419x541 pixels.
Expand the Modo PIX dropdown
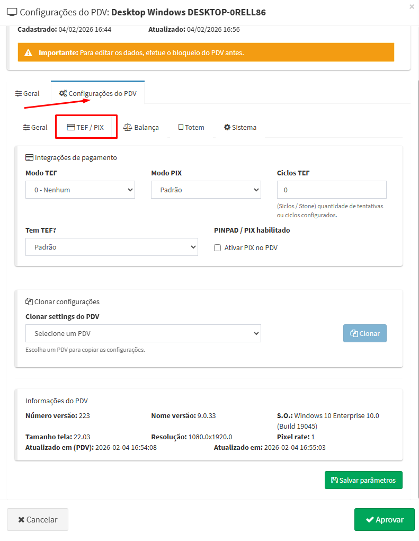(206, 190)
